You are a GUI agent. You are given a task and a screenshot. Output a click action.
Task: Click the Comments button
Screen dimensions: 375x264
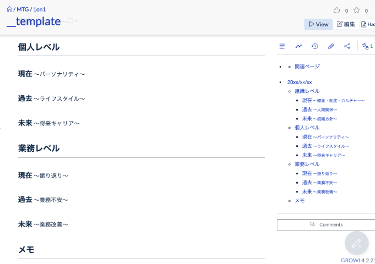click(x=326, y=224)
